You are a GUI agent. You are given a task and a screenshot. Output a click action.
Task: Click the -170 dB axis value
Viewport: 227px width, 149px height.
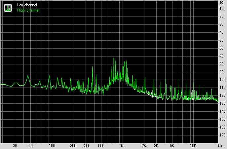222,135
